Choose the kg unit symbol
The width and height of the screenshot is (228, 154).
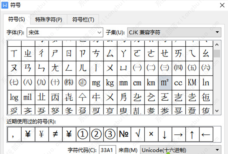coord(110,83)
